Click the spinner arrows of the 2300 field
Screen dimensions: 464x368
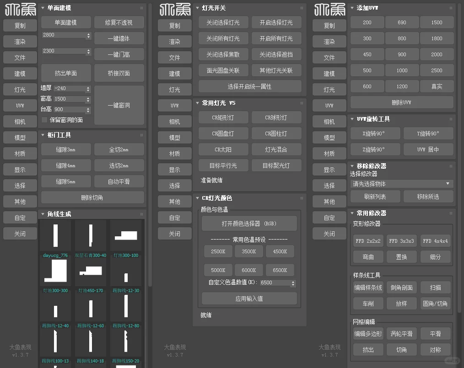click(88, 52)
